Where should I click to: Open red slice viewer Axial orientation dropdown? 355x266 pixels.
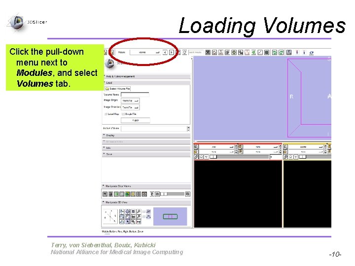pyautogui.click(x=216, y=147)
